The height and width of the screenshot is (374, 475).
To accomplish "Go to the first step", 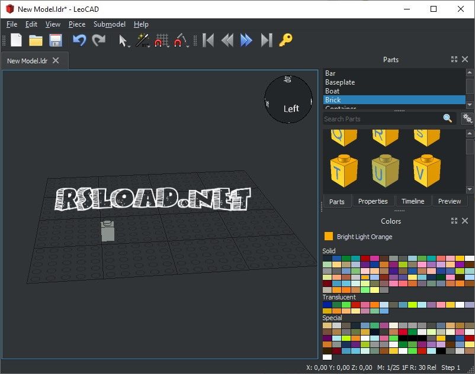I will pyautogui.click(x=208, y=40).
